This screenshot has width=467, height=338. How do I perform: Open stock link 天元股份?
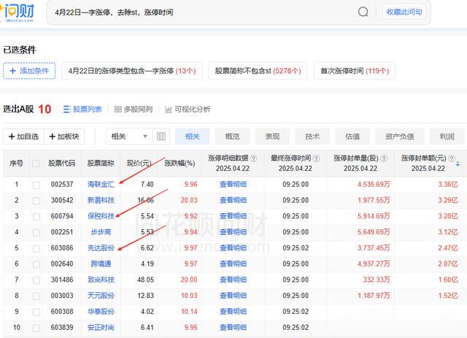point(101,296)
